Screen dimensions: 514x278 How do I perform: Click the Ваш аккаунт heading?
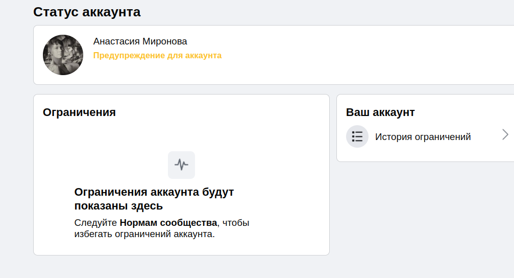(x=380, y=112)
